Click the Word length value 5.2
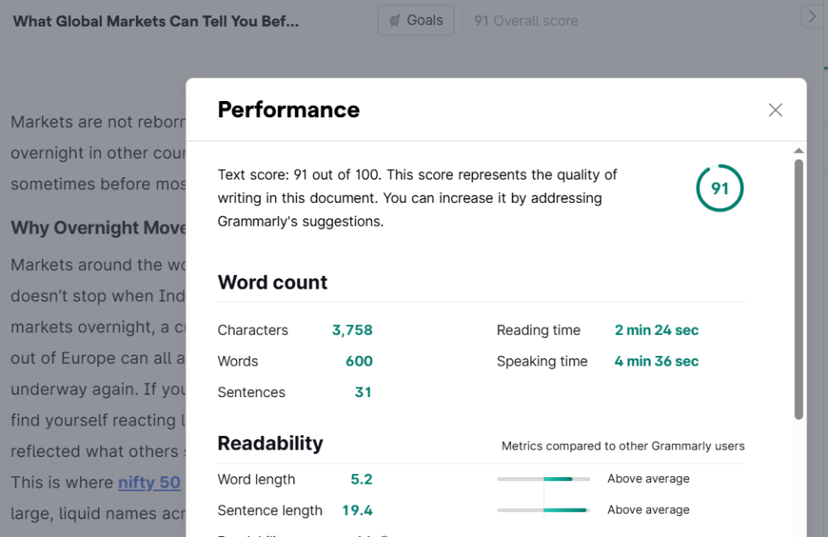This screenshot has height=537, width=828. [x=361, y=480]
